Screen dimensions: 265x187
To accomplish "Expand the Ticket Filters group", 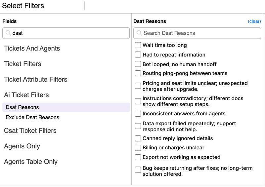I will click(x=23, y=64).
